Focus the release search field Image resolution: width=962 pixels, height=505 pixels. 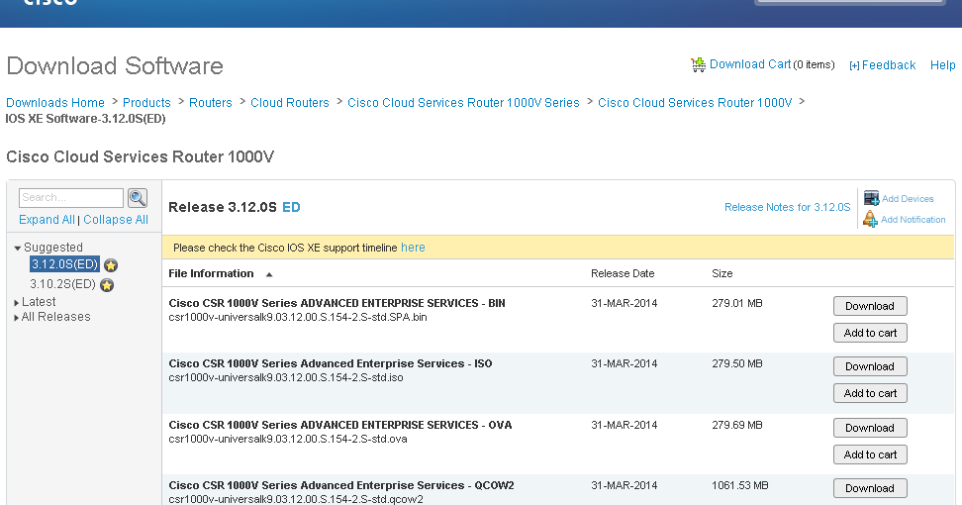click(x=71, y=198)
